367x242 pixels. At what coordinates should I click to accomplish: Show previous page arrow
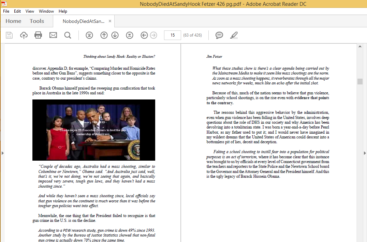[104, 35]
